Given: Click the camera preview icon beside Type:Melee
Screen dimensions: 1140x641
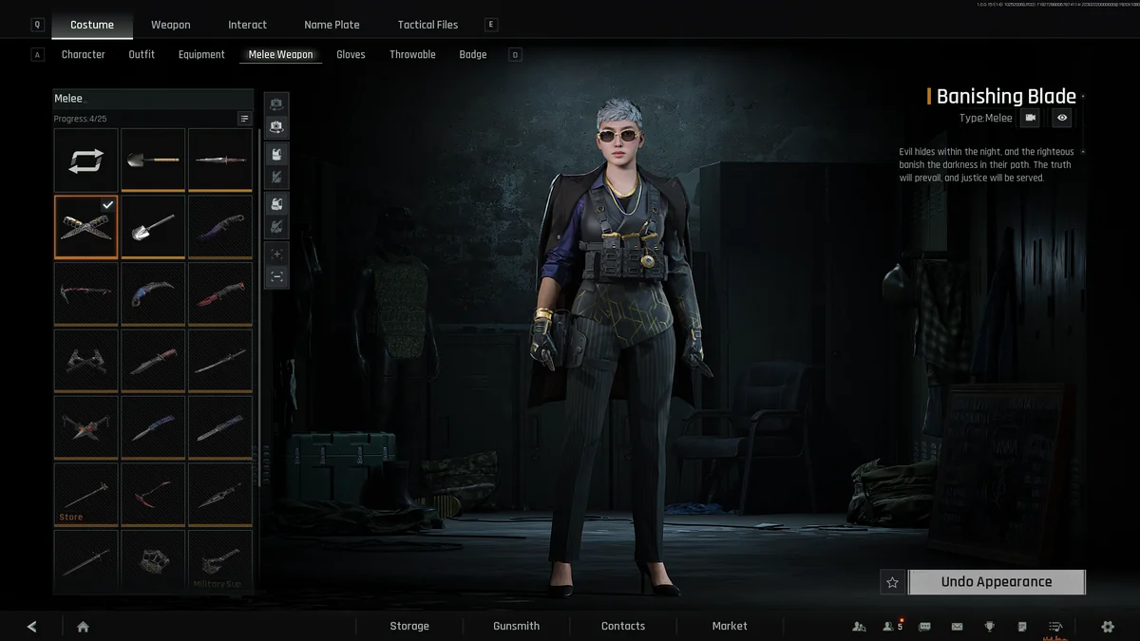Looking at the screenshot, I should pyautogui.click(x=1030, y=118).
